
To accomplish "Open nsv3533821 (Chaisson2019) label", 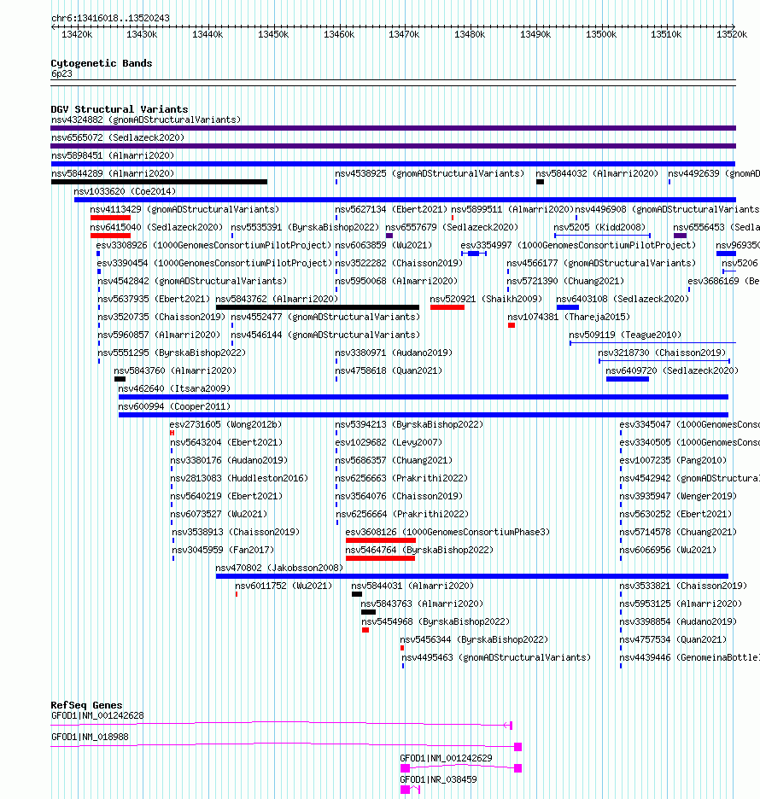I will pos(683,586).
